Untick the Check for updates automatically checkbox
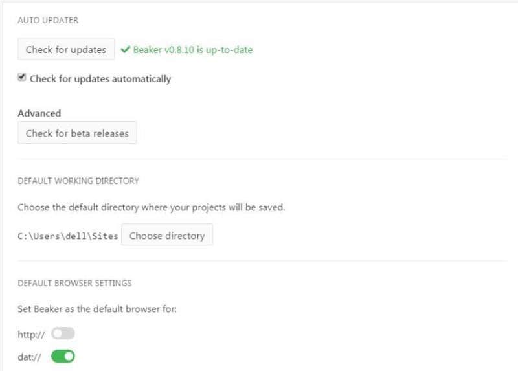The width and height of the screenshot is (518, 371). tap(22, 78)
